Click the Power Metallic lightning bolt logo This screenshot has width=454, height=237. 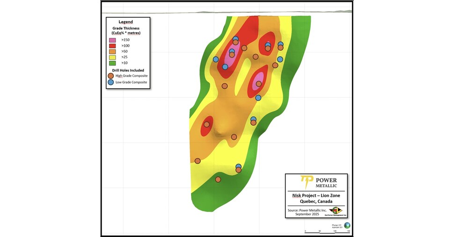[x=307, y=181]
